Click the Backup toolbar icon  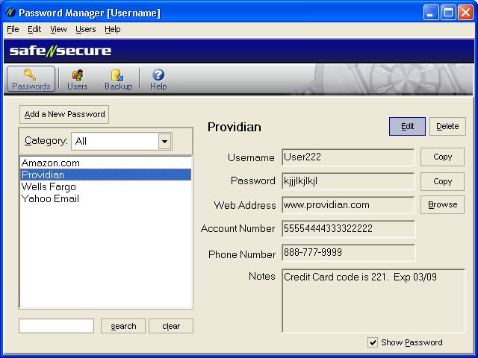tap(118, 79)
